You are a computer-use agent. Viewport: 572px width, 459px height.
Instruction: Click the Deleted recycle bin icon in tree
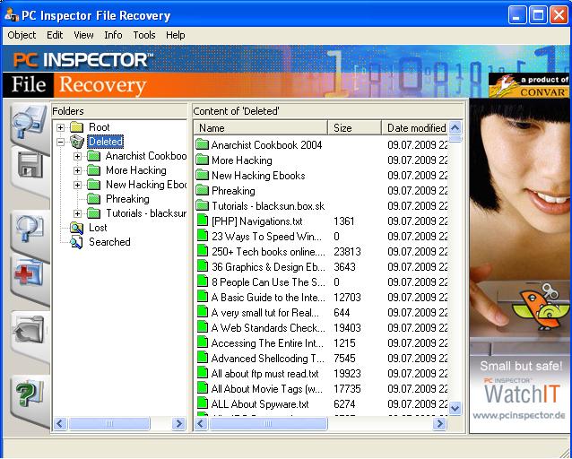[x=76, y=142]
